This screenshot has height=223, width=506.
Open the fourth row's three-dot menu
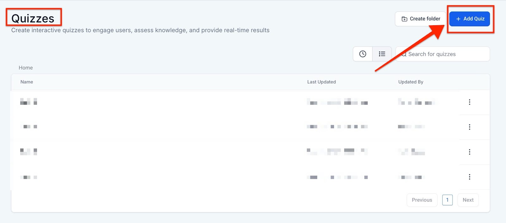pyautogui.click(x=470, y=177)
